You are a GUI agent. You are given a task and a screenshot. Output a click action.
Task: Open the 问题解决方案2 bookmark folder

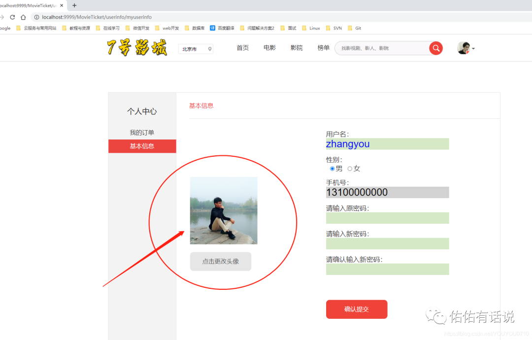[x=257, y=28]
